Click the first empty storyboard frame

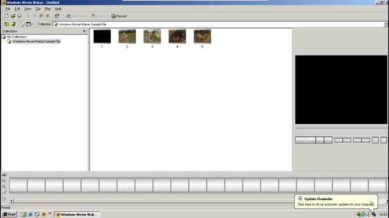(18, 185)
